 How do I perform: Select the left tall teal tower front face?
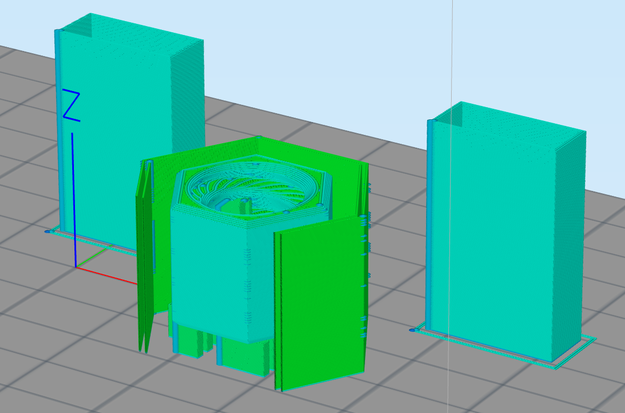116,132
